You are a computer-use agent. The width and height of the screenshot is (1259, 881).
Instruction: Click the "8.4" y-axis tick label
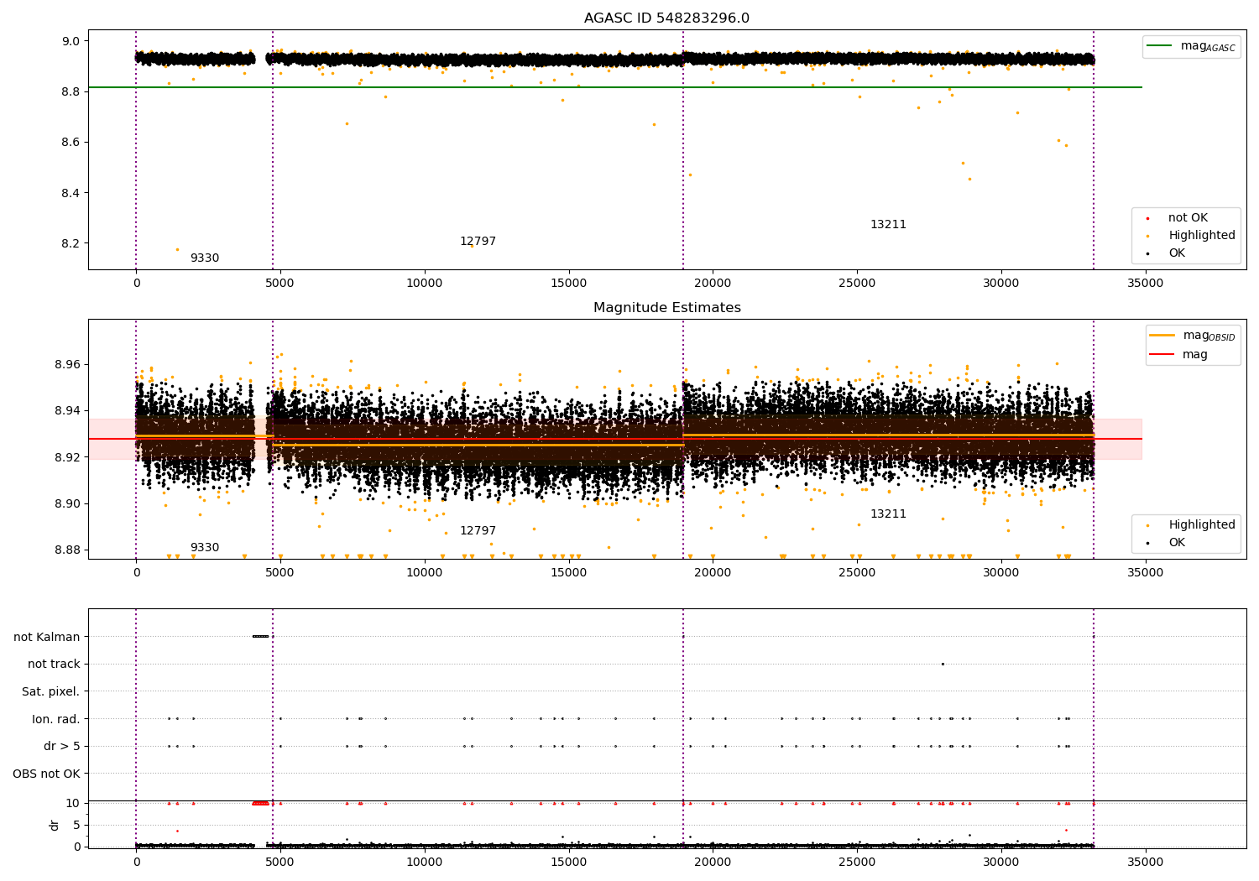pyautogui.click(x=71, y=193)
